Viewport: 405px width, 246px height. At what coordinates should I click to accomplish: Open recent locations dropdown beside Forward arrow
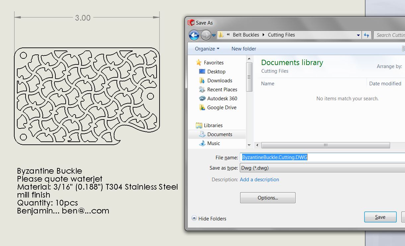click(214, 35)
